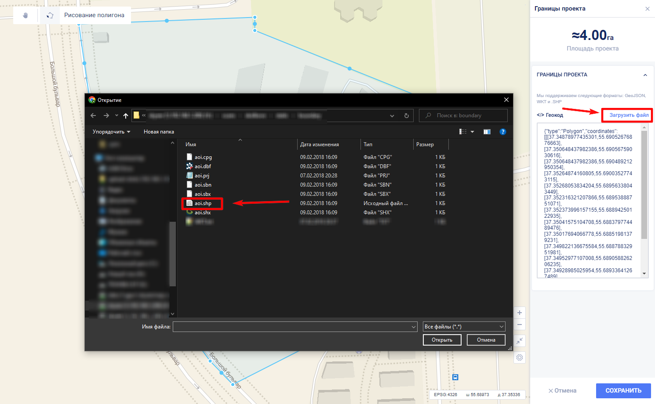Image resolution: width=655 pixels, height=404 pixels.
Task: Refresh the folder location
Action: (407, 115)
